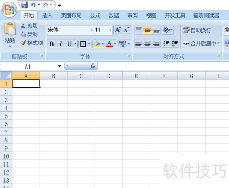Image resolution: width=229 pixels, height=188 pixels.
Task: Apply red font color A
Action: point(109,44)
